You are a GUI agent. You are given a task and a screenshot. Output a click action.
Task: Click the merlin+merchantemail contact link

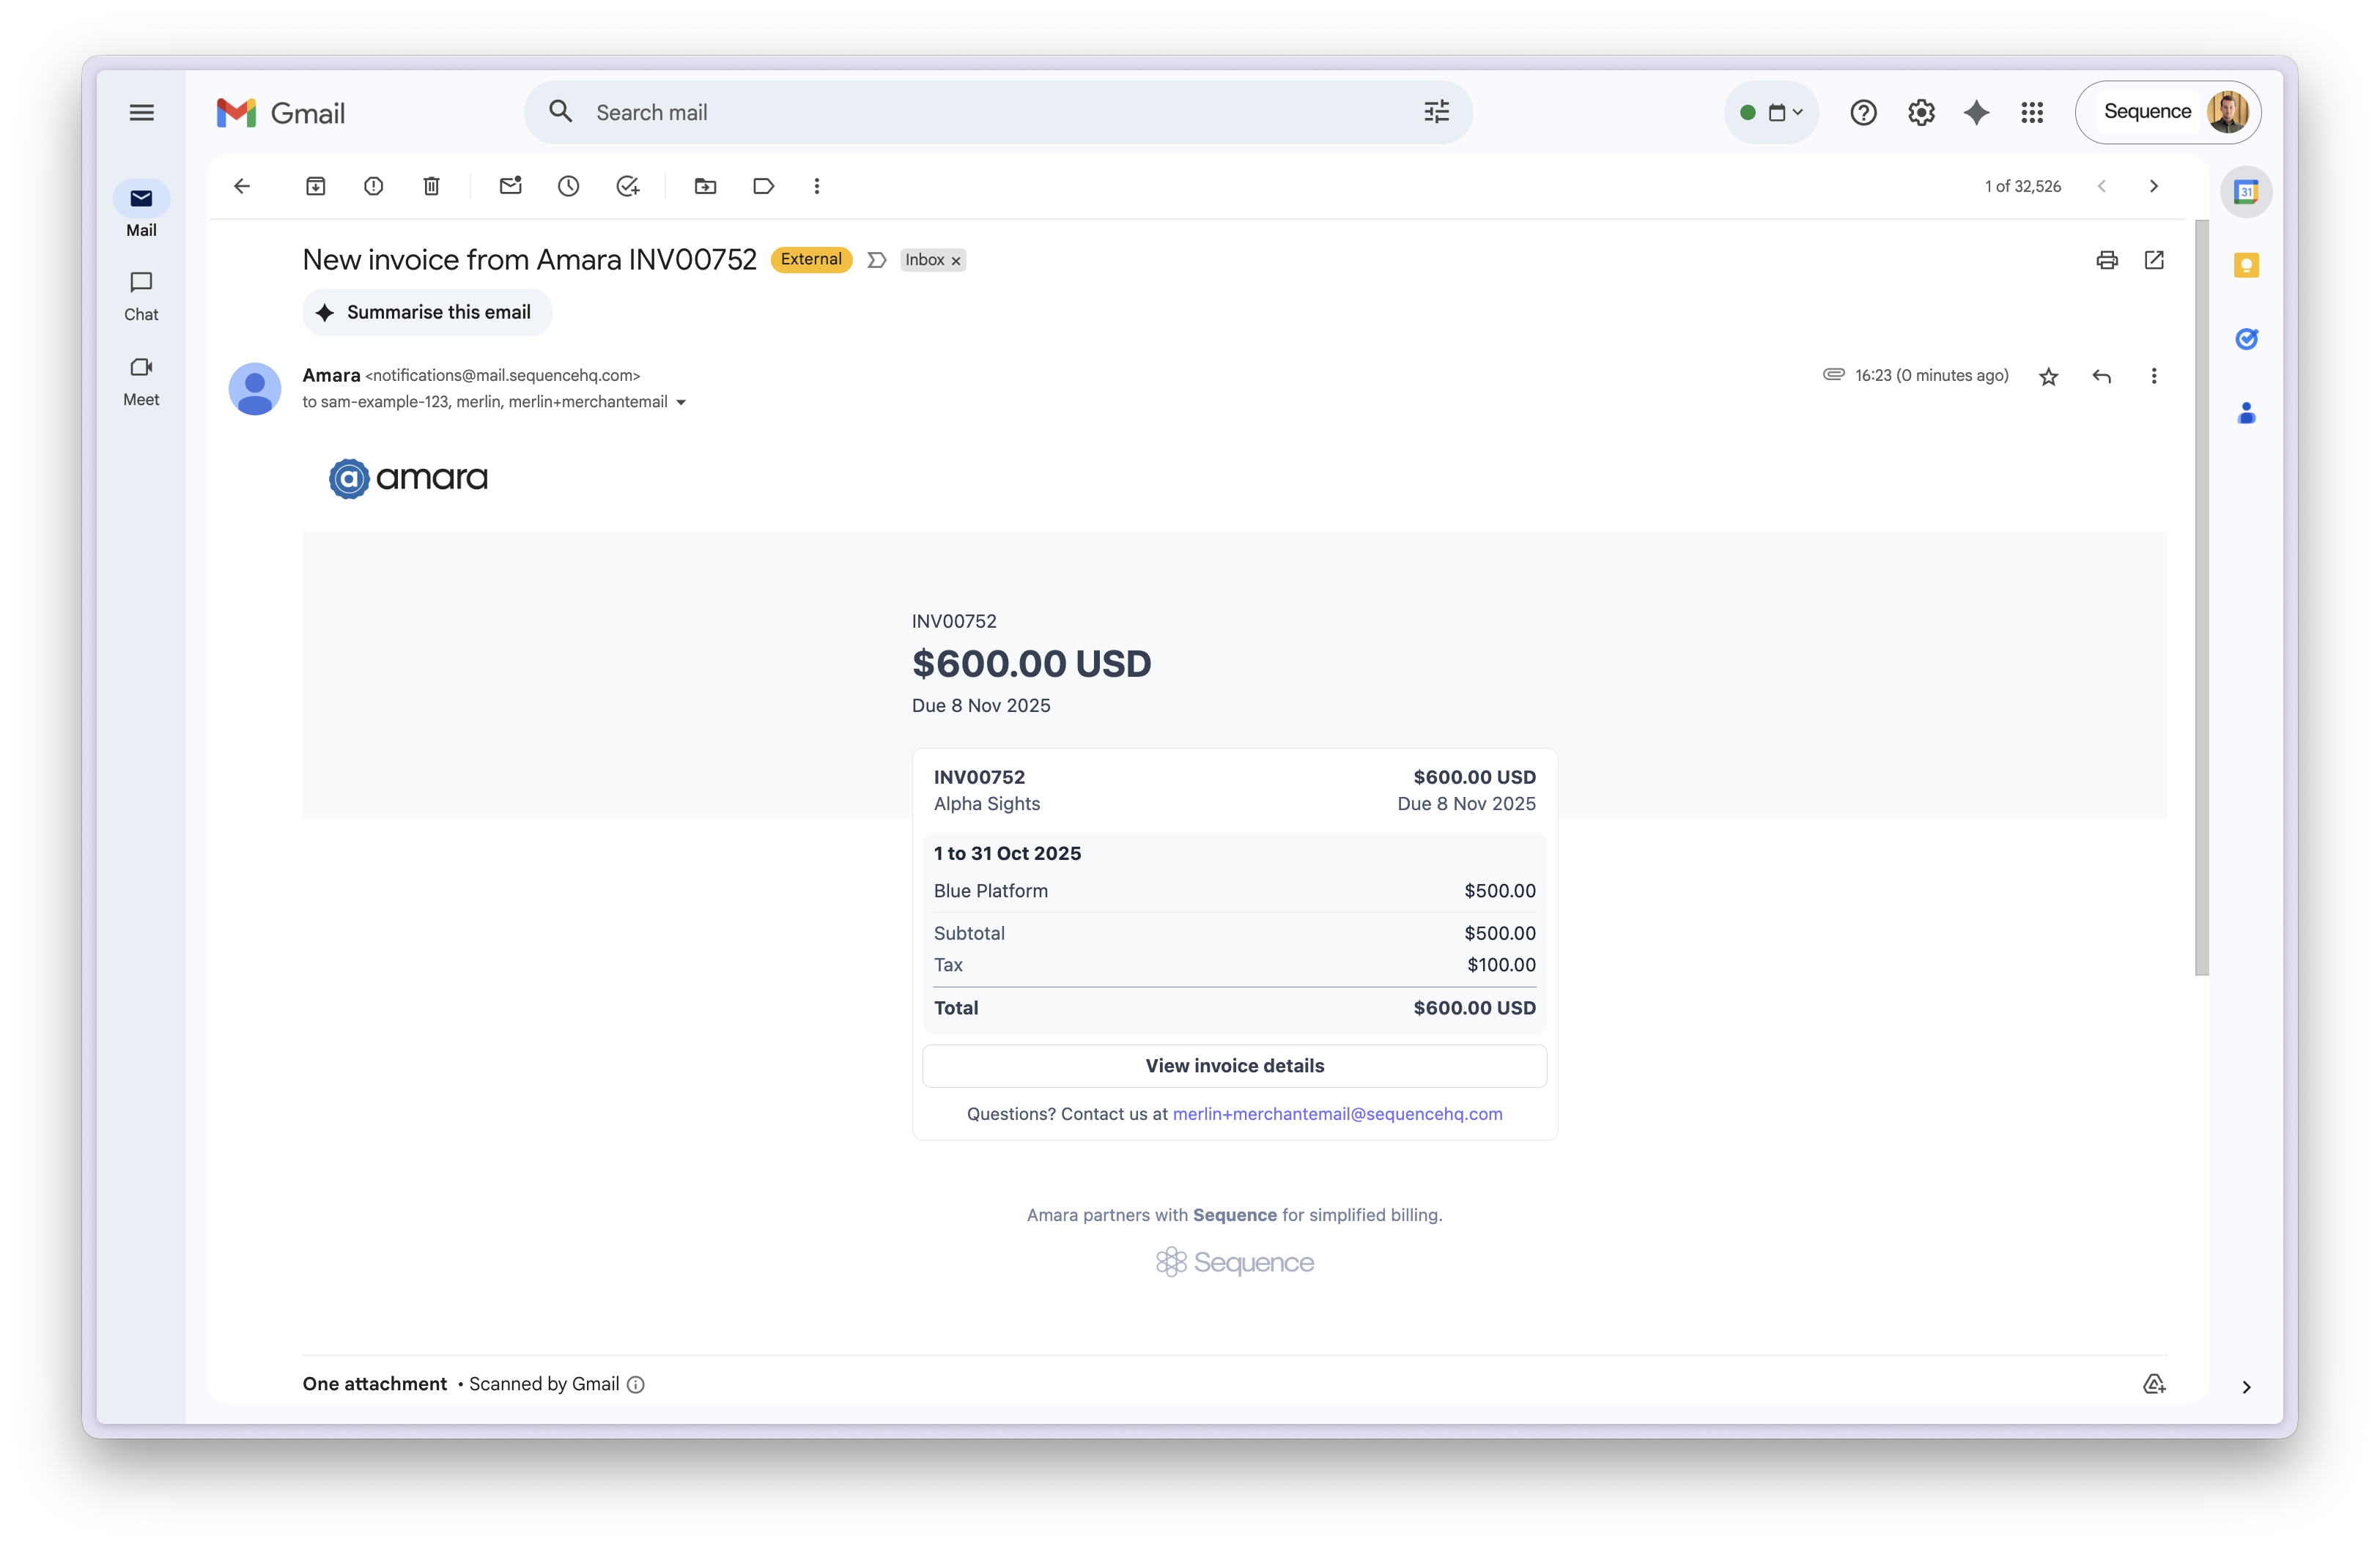tap(1337, 1113)
